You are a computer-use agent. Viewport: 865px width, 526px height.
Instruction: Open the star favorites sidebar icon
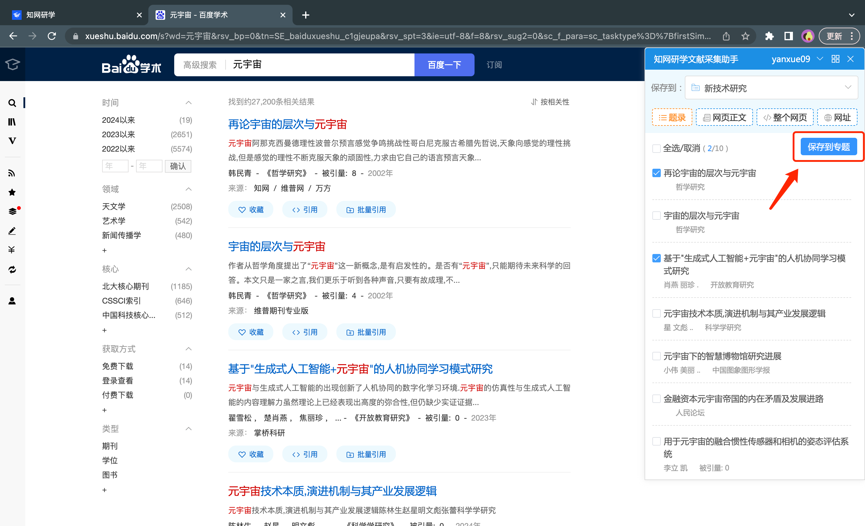(12, 192)
